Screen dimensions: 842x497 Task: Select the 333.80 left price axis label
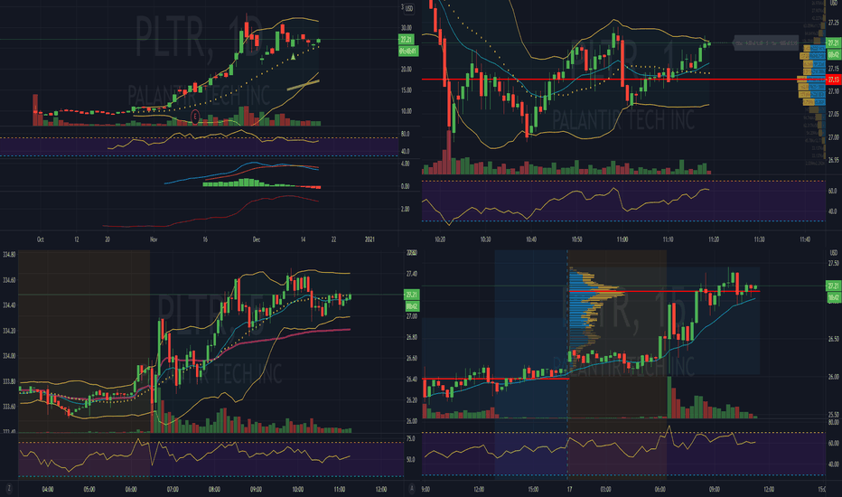tap(9, 381)
